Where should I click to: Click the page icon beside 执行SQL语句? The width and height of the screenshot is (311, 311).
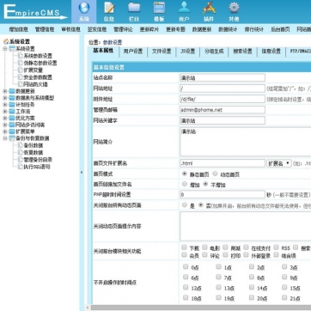[20, 167]
